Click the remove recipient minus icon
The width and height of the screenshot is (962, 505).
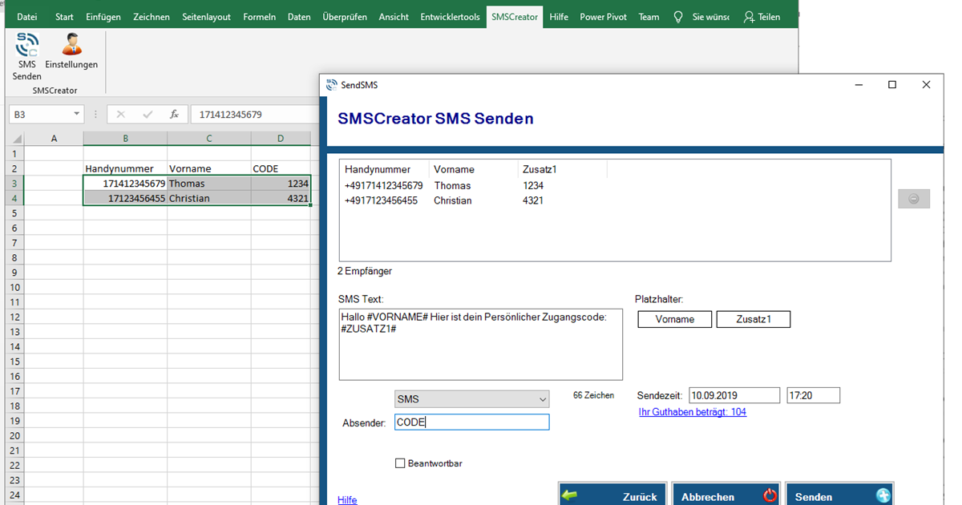tap(913, 199)
